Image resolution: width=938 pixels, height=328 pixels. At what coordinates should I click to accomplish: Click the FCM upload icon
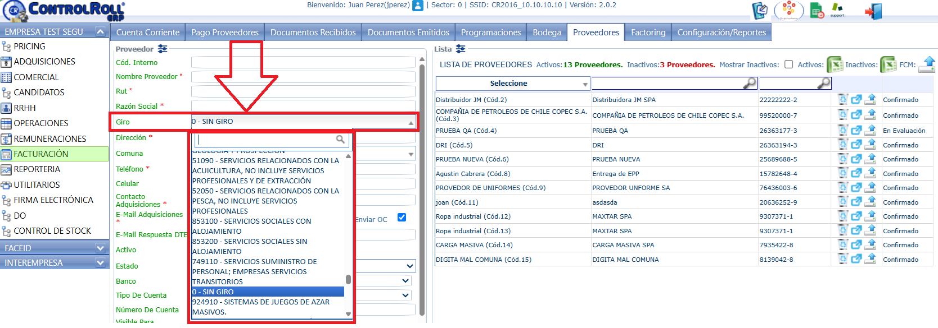927,64
